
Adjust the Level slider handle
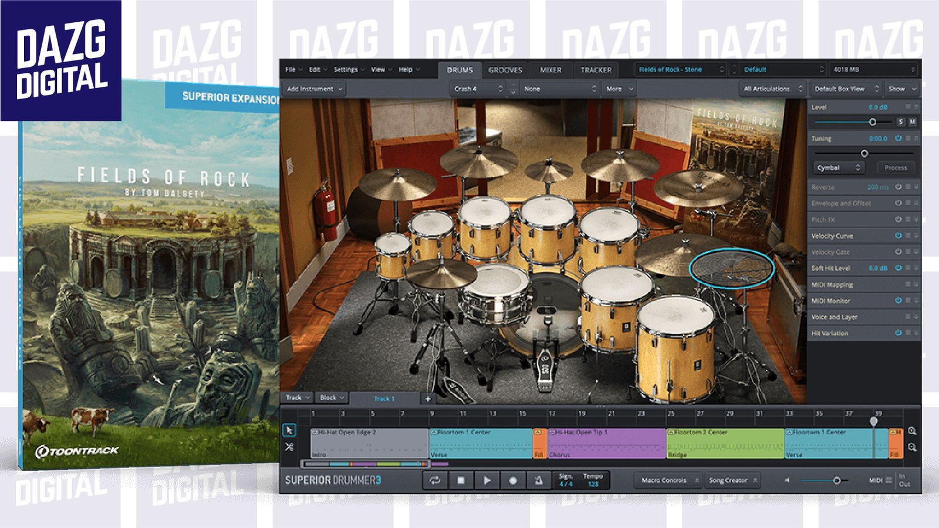[872, 122]
